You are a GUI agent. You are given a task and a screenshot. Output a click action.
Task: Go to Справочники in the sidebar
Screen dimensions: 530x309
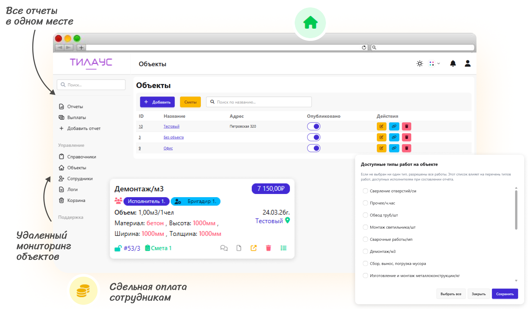click(77, 157)
